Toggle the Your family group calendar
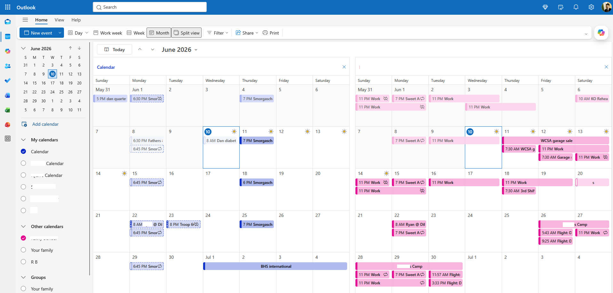This screenshot has width=613, height=293. point(23,289)
